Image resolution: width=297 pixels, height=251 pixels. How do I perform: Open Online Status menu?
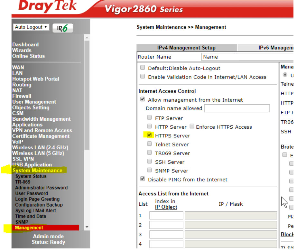(28, 56)
